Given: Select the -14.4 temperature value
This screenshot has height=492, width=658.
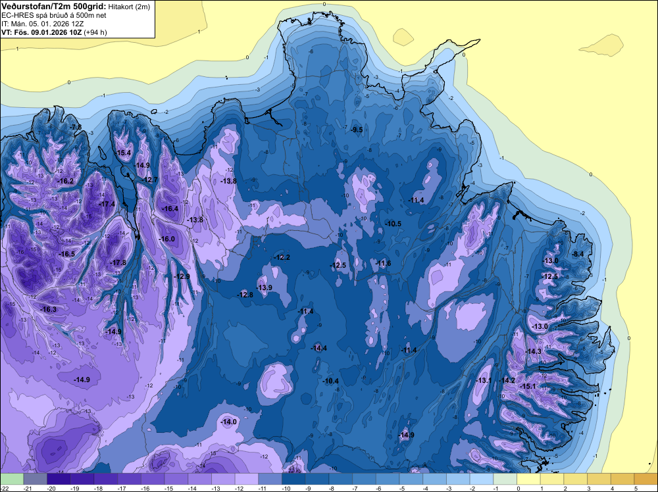Looking at the screenshot, I should point(318,348).
